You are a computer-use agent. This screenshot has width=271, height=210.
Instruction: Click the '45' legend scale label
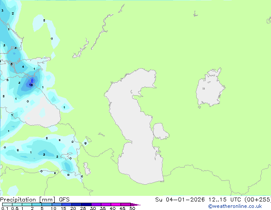[x=122, y=208]
